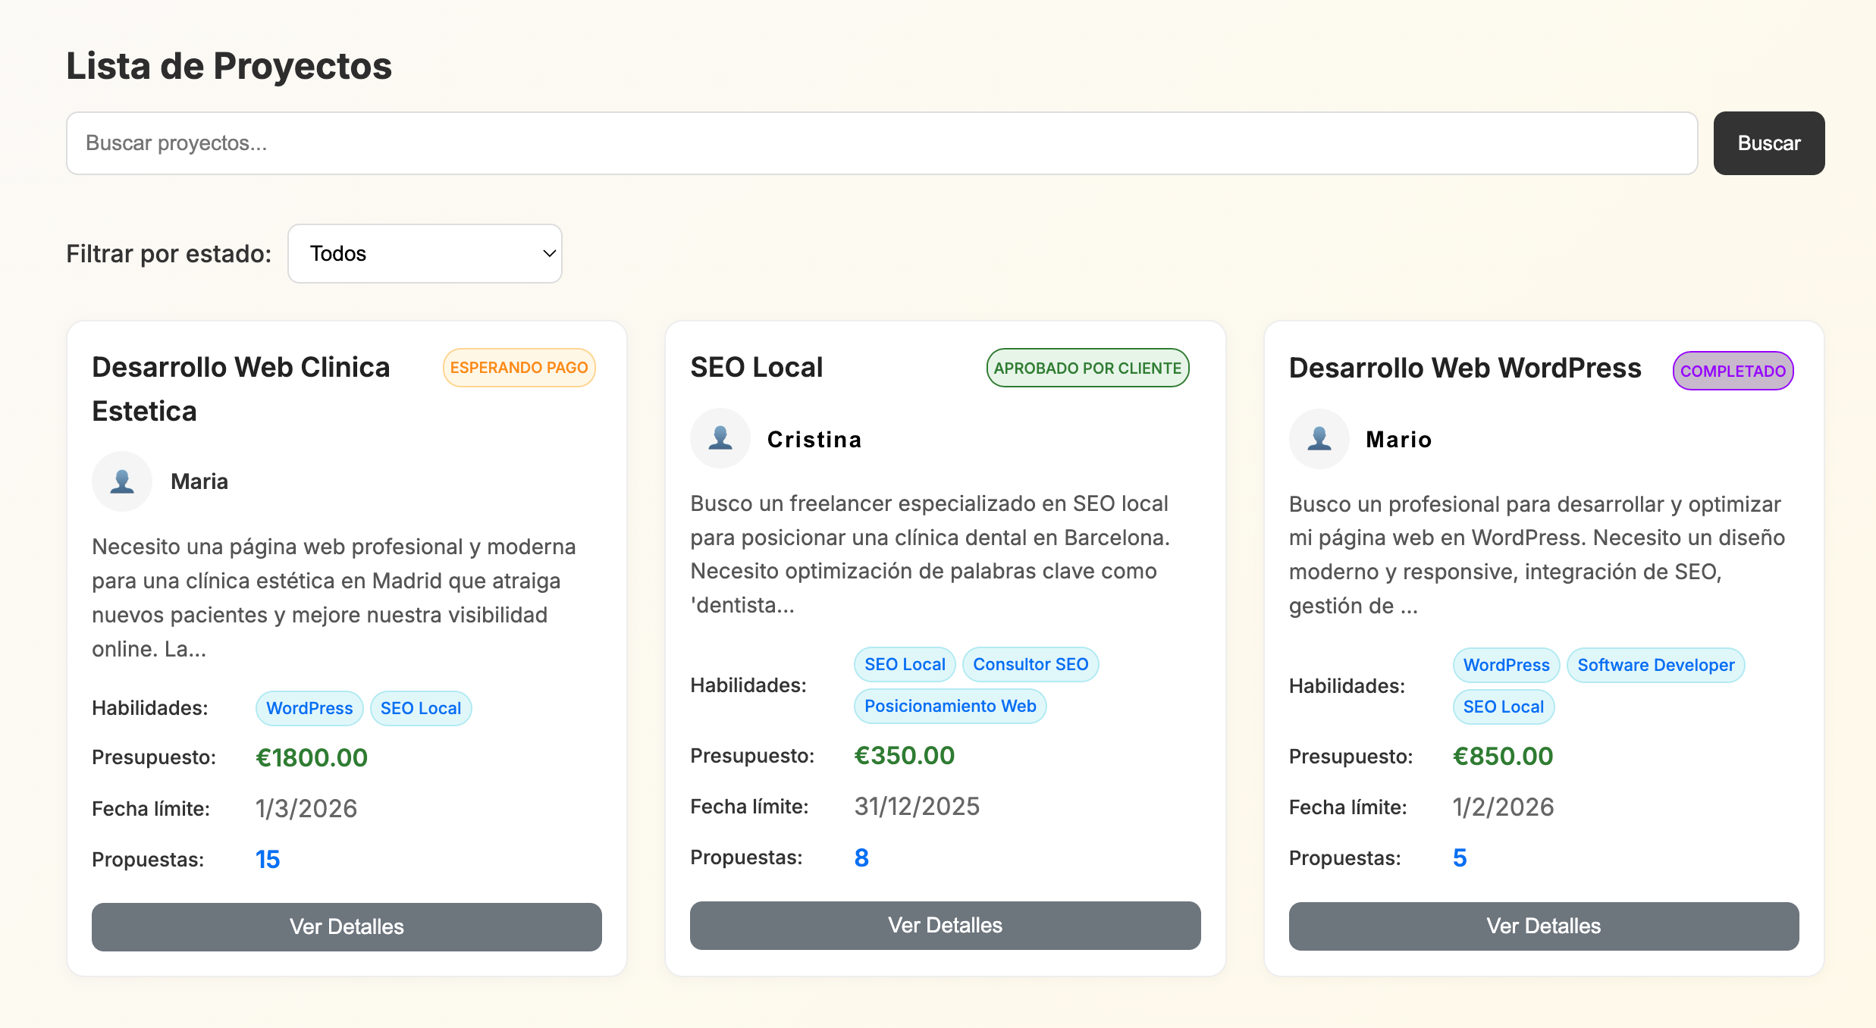The height and width of the screenshot is (1028, 1876).
Task: Click Mario's avatar icon
Action: [x=1319, y=438]
